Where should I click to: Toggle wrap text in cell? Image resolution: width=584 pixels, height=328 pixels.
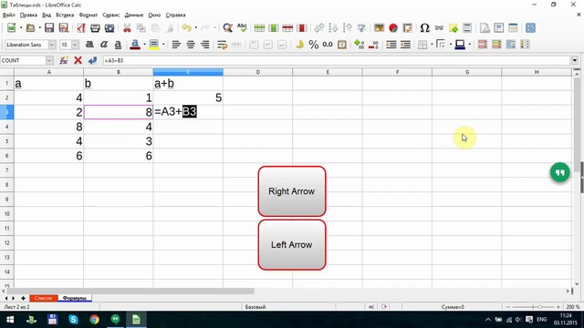point(222,45)
